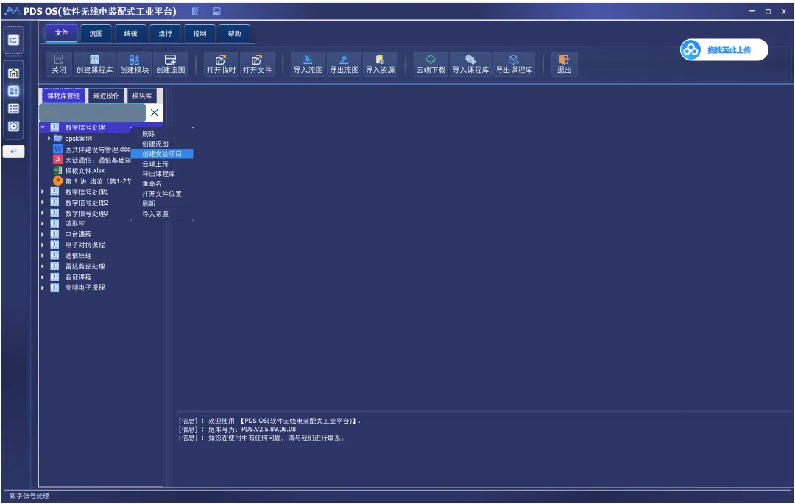Expand the 电子对抗课程 node
The image size is (795, 504).
(43, 245)
